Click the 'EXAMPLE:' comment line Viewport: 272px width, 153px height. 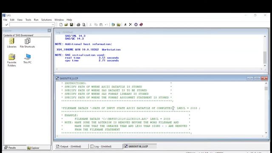tap(71, 115)
